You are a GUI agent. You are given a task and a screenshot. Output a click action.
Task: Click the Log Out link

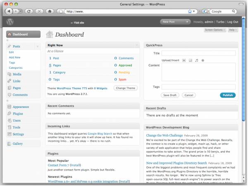point(232,22)
